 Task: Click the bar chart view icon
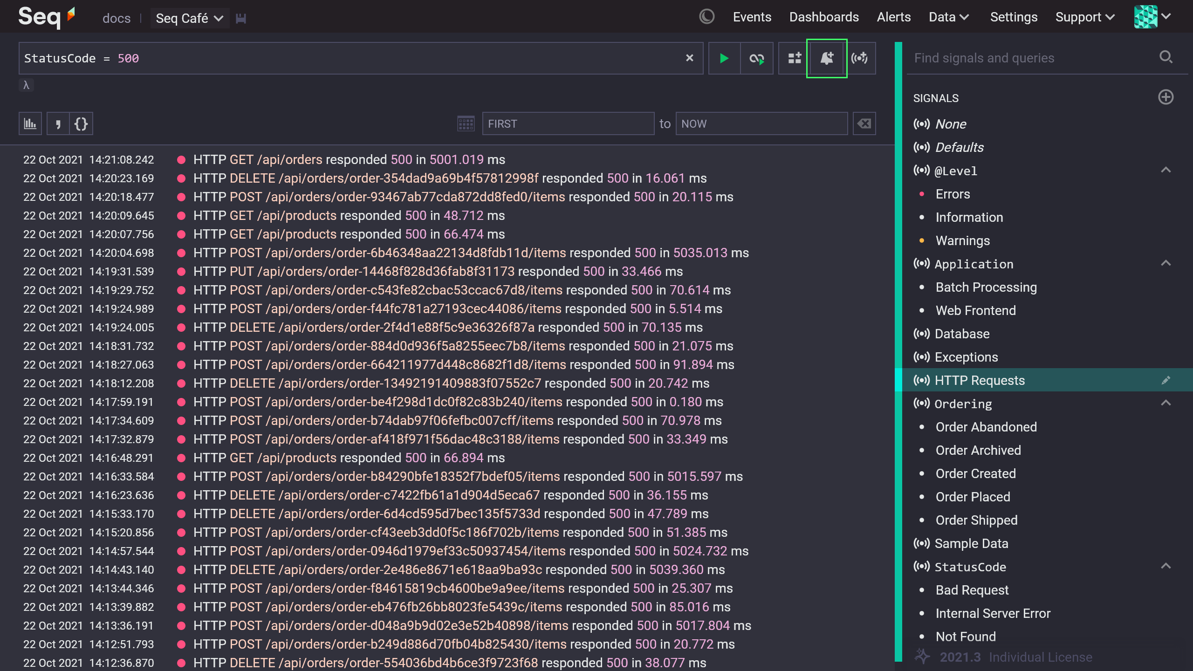(x=30, y=123)
